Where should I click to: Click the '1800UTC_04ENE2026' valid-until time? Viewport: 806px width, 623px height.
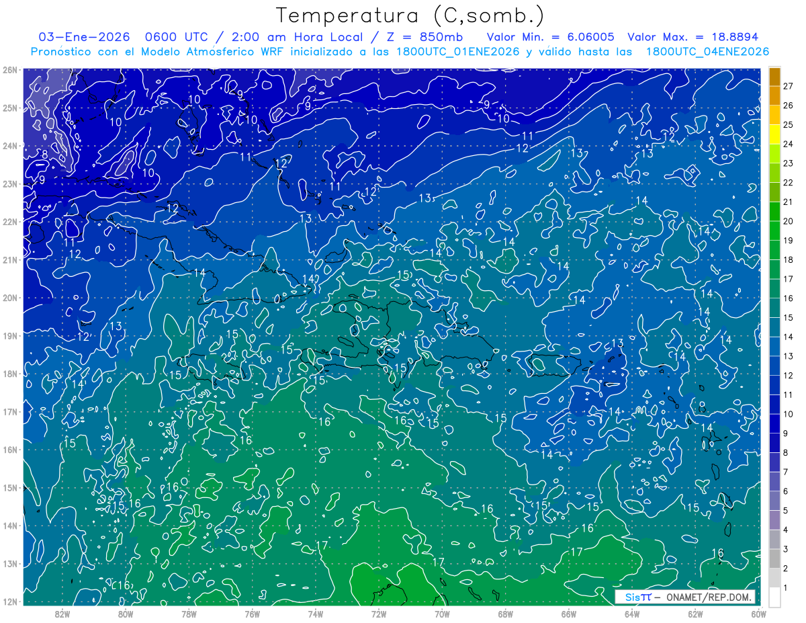[x=707, y=52]
